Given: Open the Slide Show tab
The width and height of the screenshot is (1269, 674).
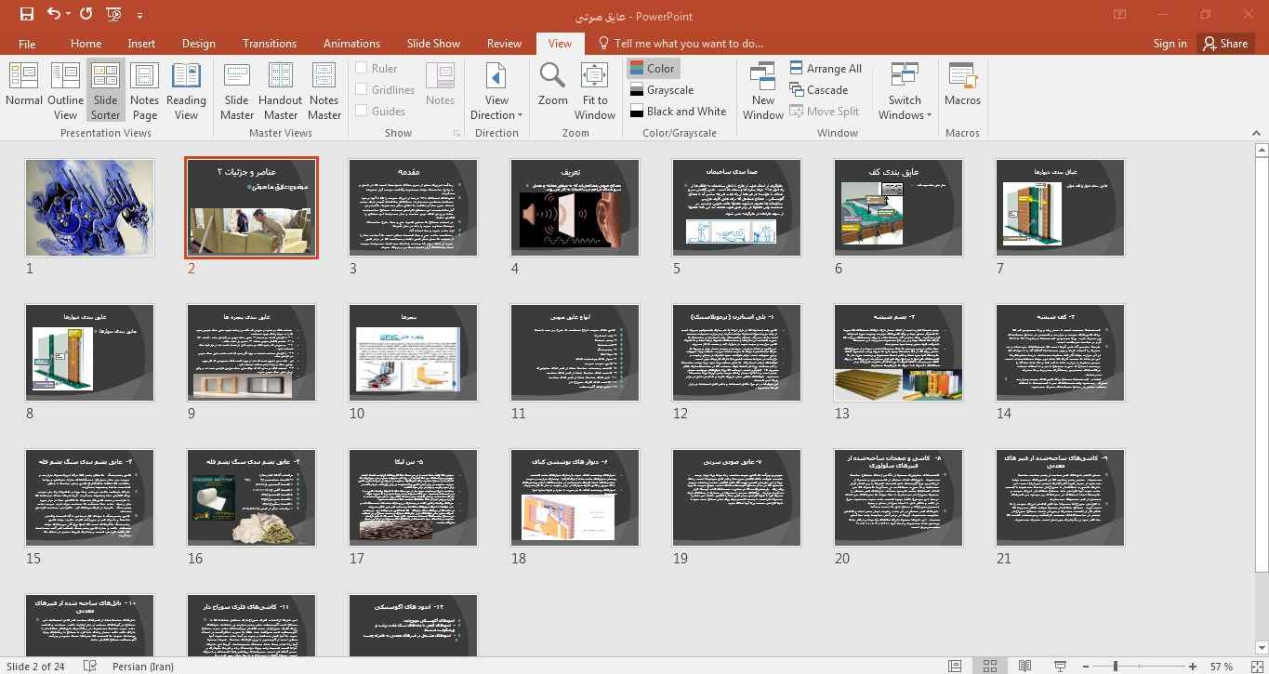Looking at the screenshot, I should 433,43.
